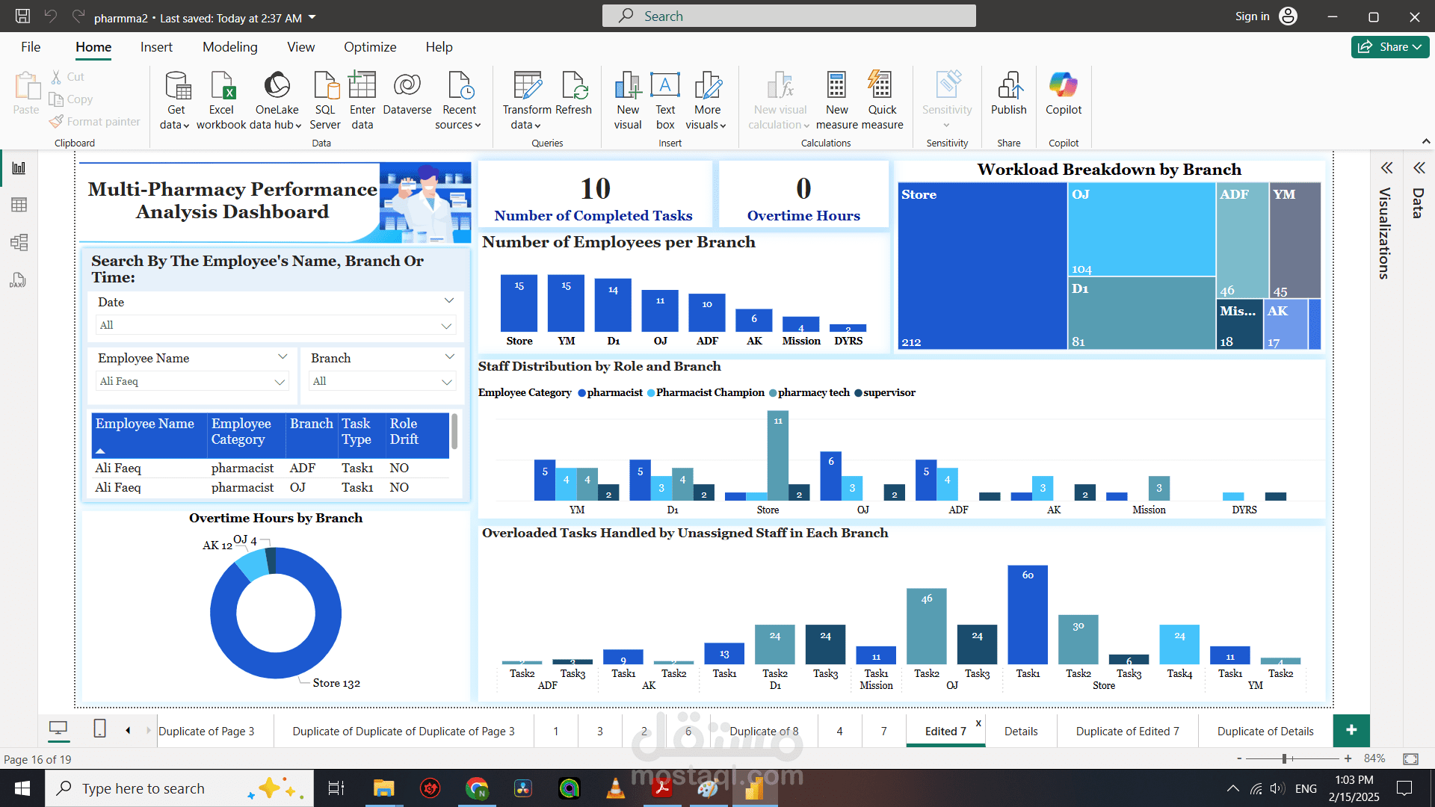Publish the report
Screen dimensions: 1435x807
1009,93
